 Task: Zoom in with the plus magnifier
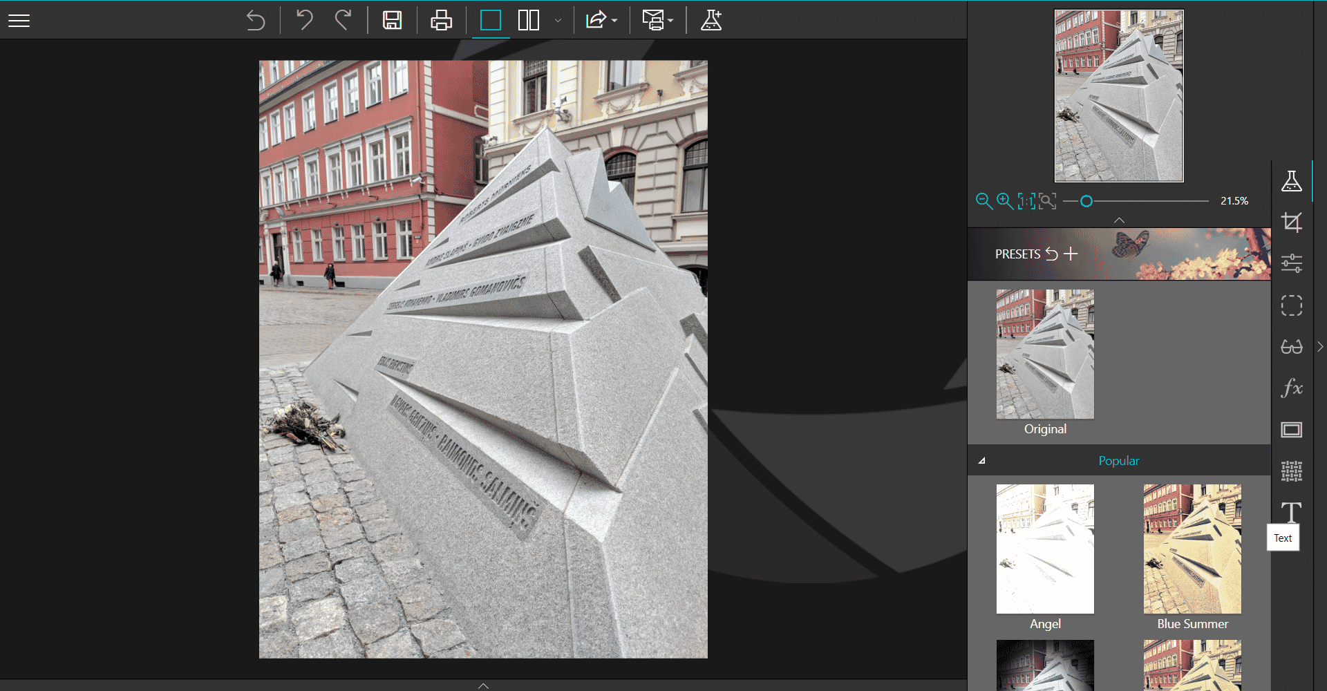pyautogui.click(x=1005, y=201)
